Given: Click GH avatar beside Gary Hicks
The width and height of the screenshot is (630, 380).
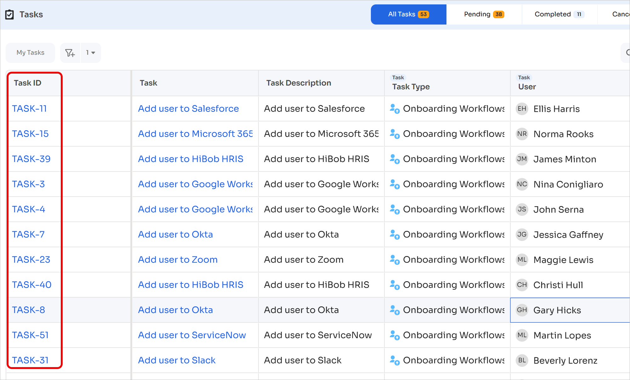Looking at the screenshot, I should (x=522, y=310).
